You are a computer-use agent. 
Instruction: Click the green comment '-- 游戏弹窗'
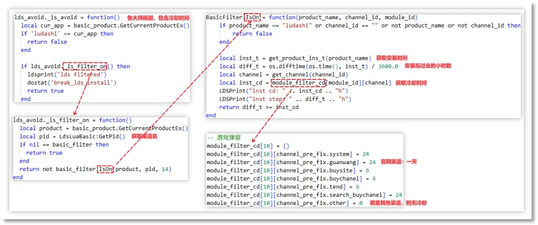[224, 138]
